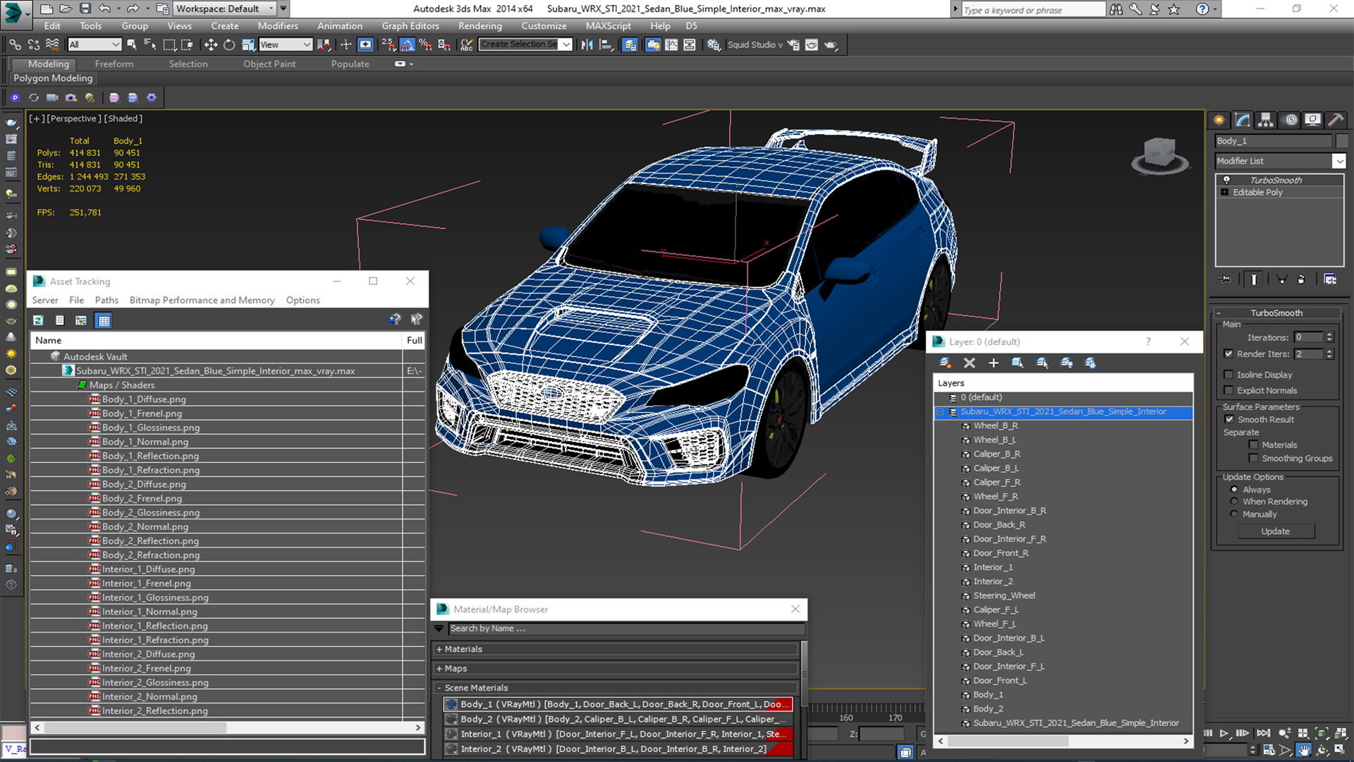Toggle the TurboSmooth modifier lightbulb
The image size is (1354, 762).
1226,180
